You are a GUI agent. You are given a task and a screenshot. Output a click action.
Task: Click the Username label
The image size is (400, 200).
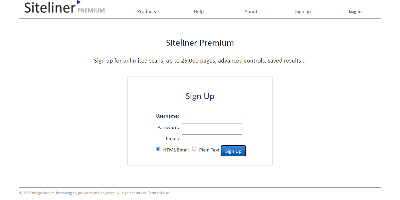(167, 116)
